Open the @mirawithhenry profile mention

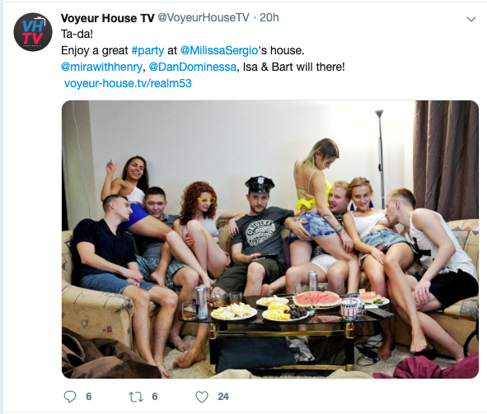tap(101, 67)
